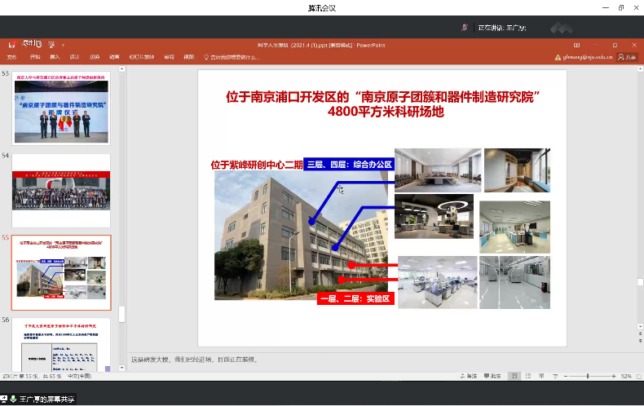Image resolution: width=644 pixels, height=406 pixels.
Task: Switch to slide sorter view icon
Action: point(528,376)
